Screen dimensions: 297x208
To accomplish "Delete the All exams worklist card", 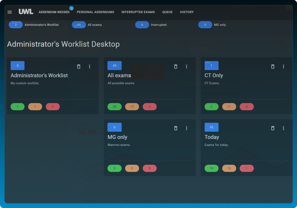I will coord(175,67).
